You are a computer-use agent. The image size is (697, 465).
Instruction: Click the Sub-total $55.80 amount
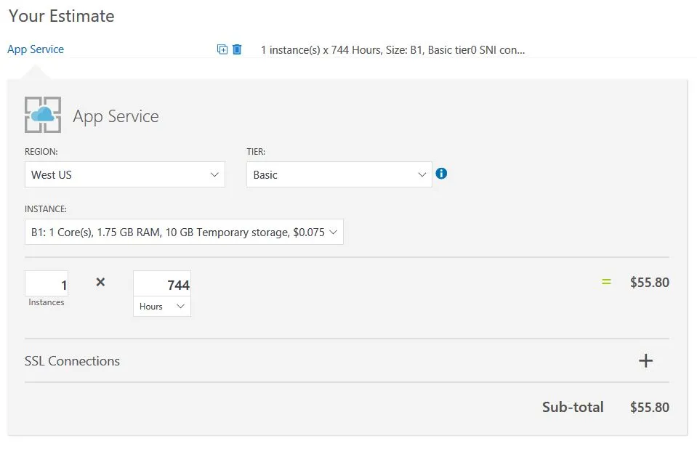(650, 407)
